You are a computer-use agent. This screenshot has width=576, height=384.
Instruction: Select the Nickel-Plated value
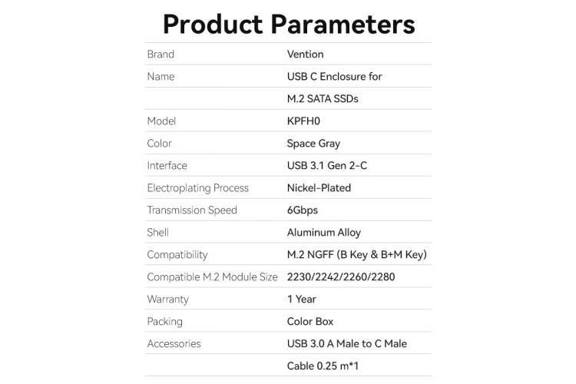click(319, 188)
